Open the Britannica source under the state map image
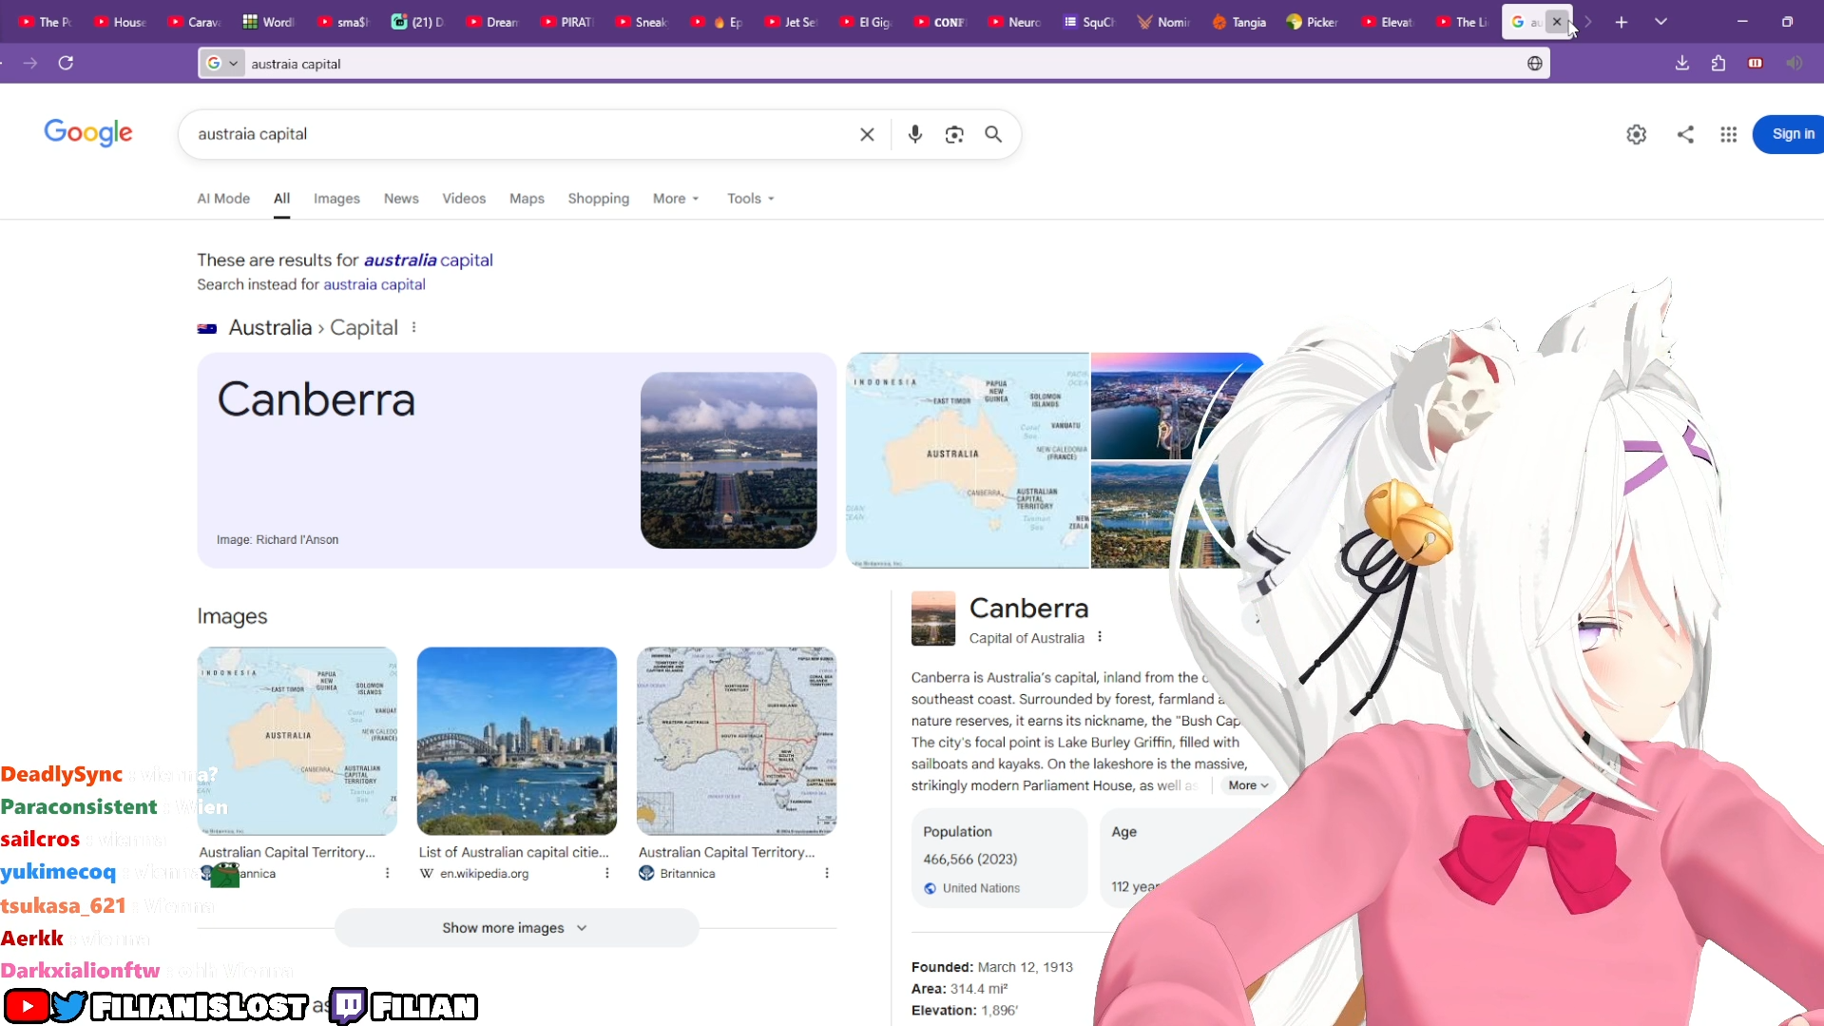The image size is (1824, 1026). point(687,874)
